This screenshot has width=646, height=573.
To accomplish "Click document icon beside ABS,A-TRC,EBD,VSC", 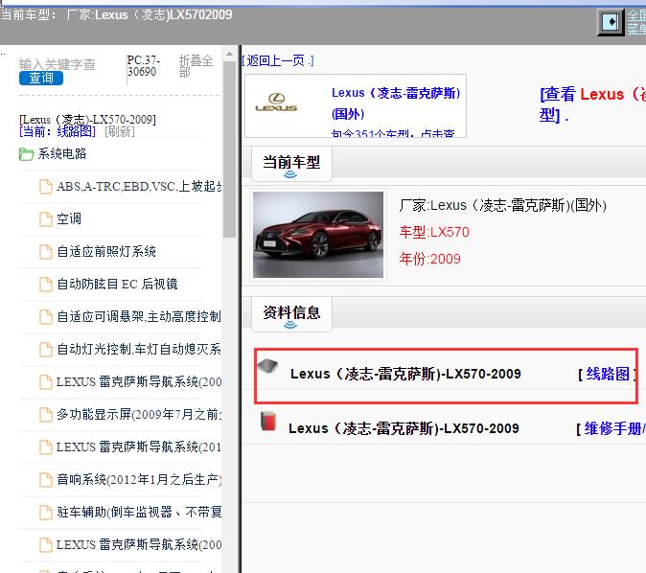I will click(46, 187).
